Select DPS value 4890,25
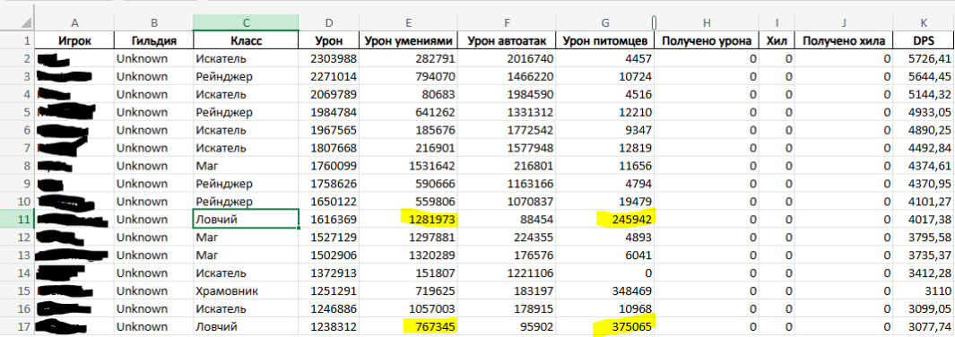Image resolution: width=955 pixels, height=337 pixels. coord(924,130)
